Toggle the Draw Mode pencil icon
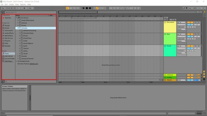 [184, 8]
